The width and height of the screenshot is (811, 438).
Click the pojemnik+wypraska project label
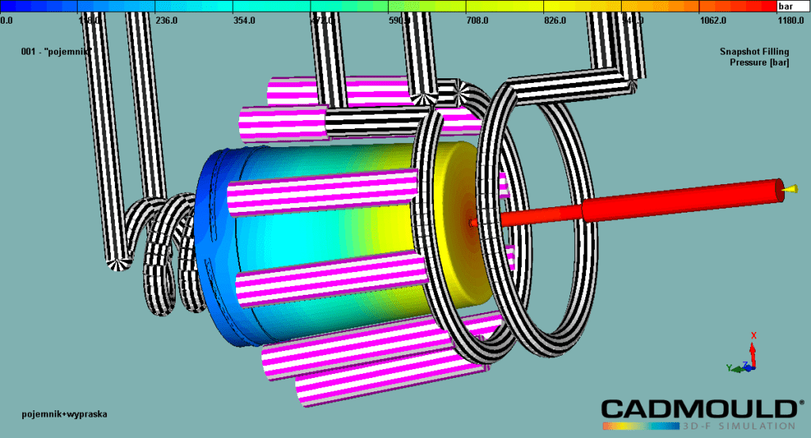click(x=64, y=413)
